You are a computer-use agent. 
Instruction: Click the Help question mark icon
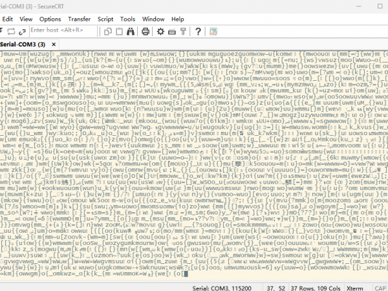point(197,31)
